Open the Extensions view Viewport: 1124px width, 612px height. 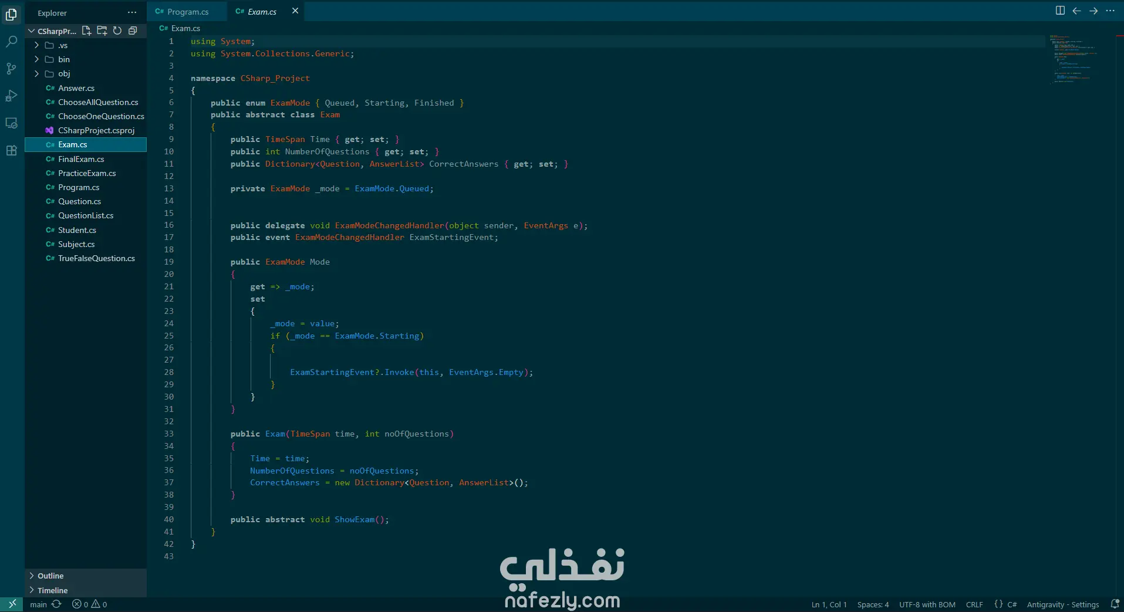coord(11,150)
